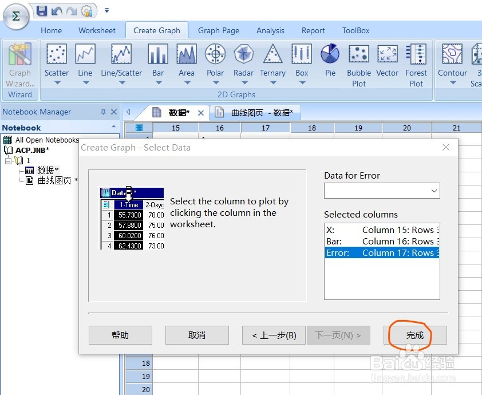
Task: Expand Box plot style dropdown
Action: (302, 82)
